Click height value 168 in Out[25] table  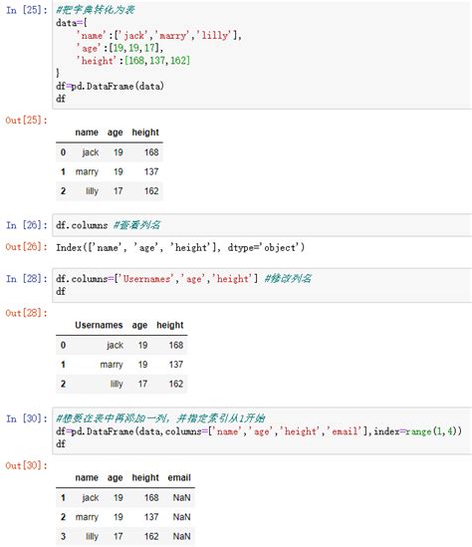(x=151, y=152)
